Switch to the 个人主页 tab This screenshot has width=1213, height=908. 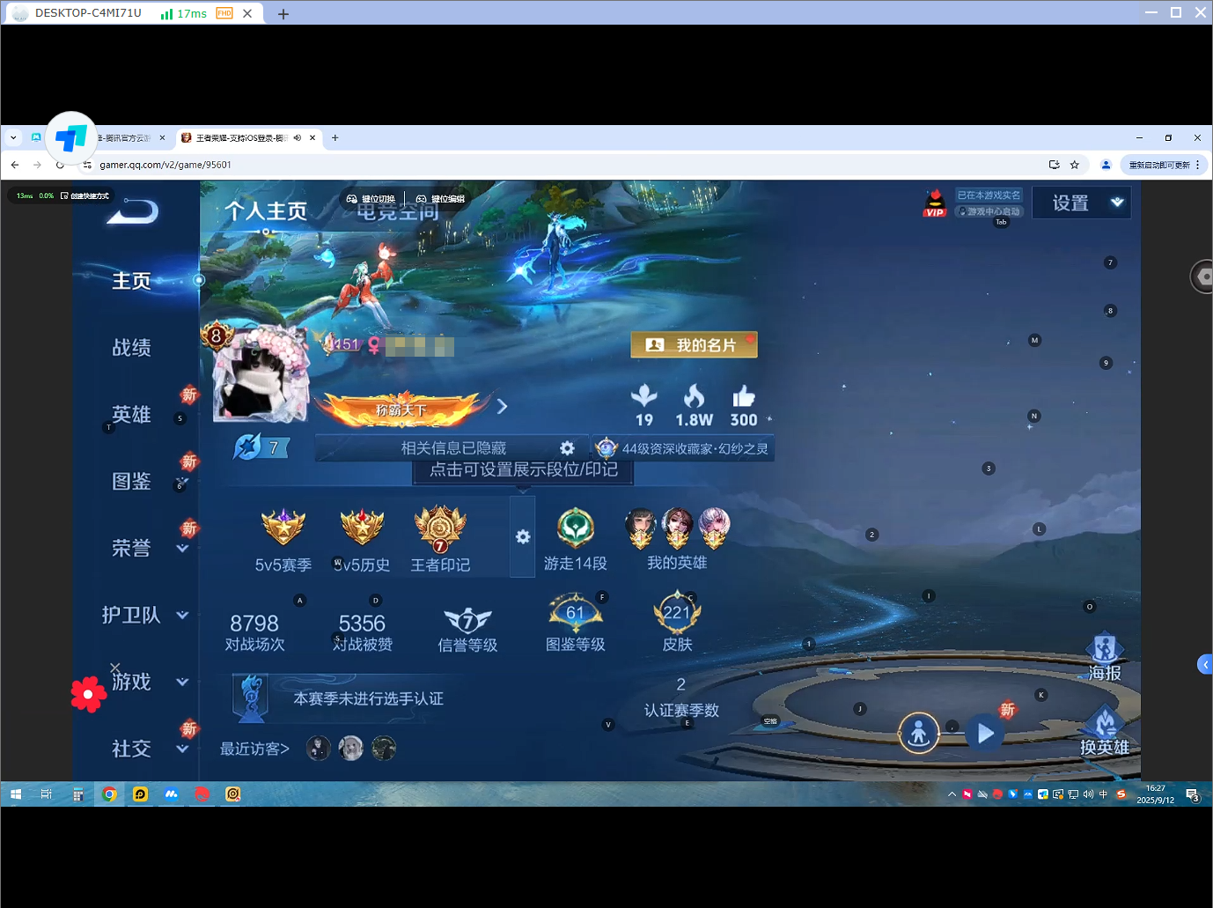(266, 211)
